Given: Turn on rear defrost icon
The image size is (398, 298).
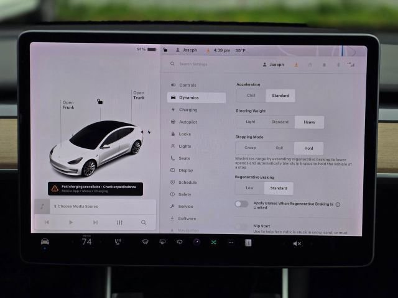Looking at the screenshot, I should coord(162,242).
